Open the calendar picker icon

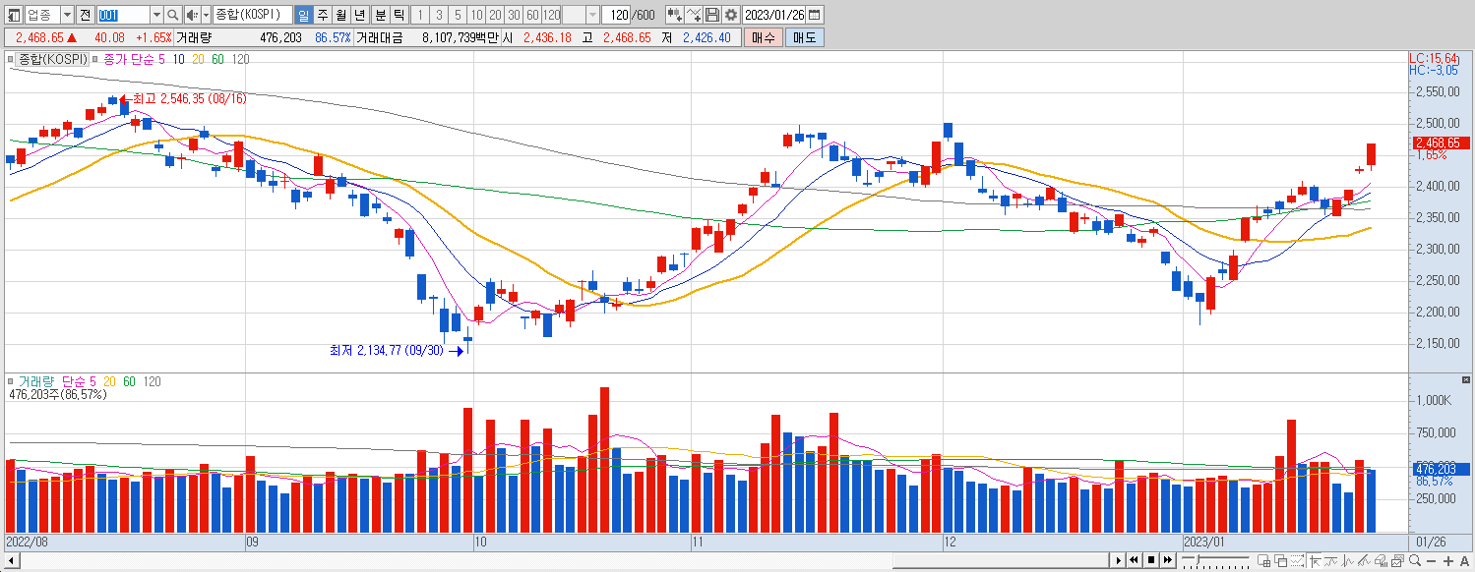tap(815, 15)
